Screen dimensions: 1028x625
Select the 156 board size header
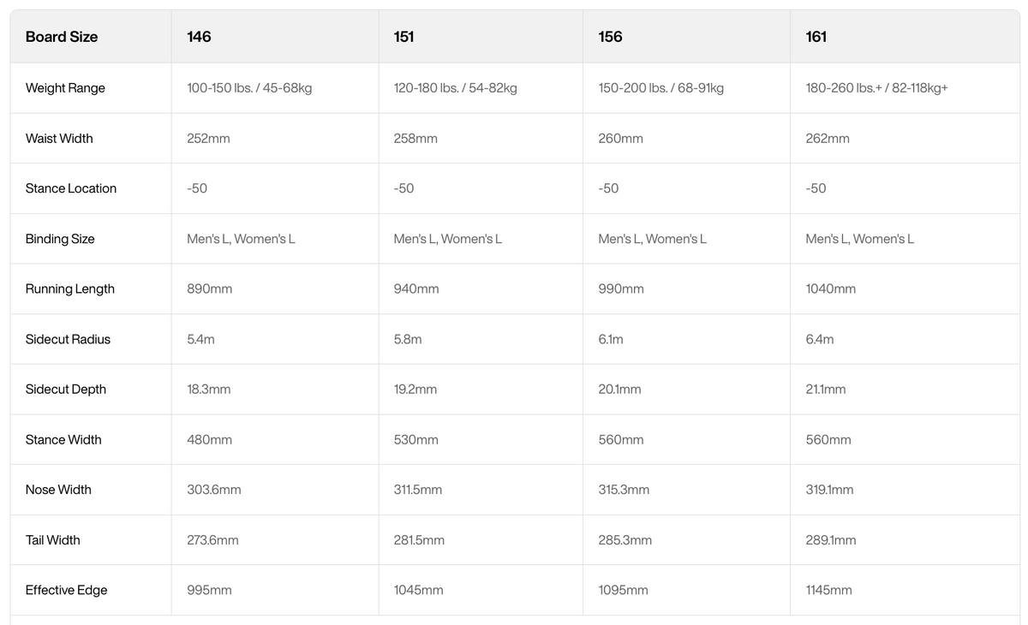click(x=611, y=37)
